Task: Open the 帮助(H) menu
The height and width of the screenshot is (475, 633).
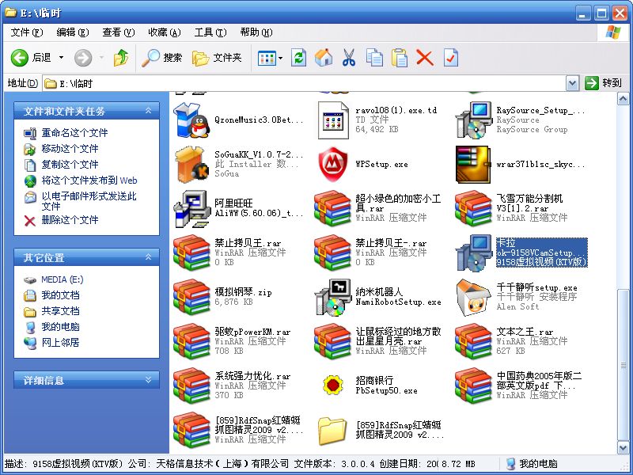Action: point(256,32)
